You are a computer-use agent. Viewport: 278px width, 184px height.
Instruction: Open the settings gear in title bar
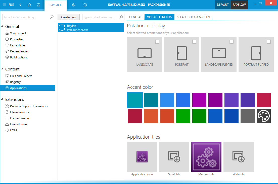click(x=74, y=5)
